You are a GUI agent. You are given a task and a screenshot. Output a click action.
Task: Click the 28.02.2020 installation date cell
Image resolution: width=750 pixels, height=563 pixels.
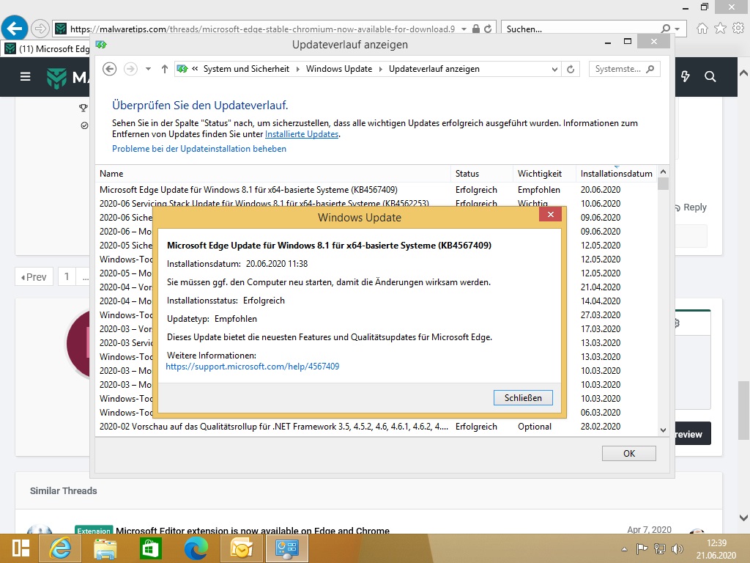click(601, 427)
